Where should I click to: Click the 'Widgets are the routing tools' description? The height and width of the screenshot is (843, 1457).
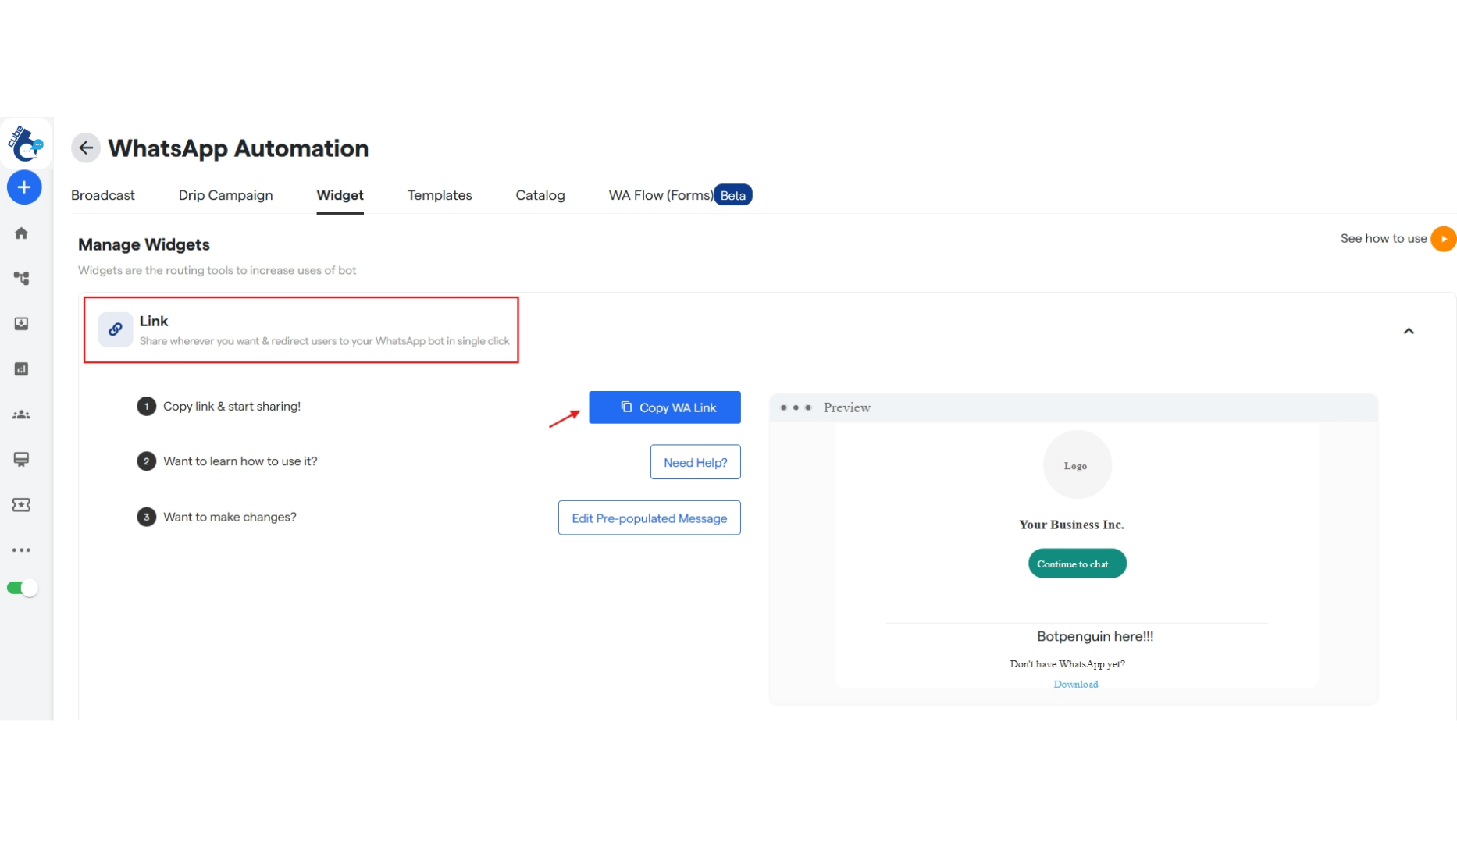217,270
